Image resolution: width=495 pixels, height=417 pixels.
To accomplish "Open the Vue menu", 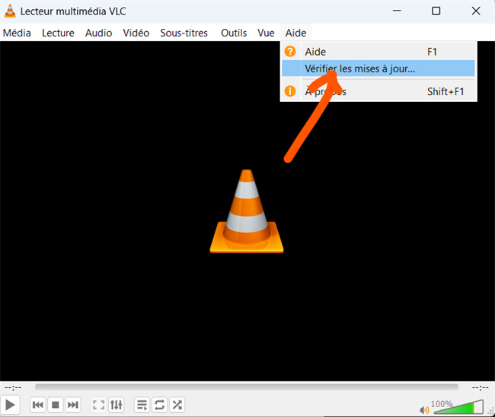I will point(266,33).
